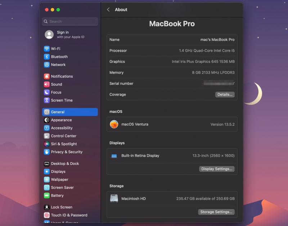Select Battery label in the sidebar
Viewport: 288px width, 226px height.
(x=57, y=195)
